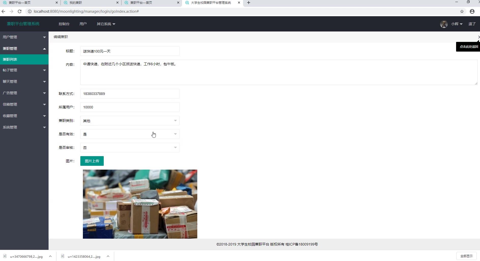Open the 兼职类别 dropdown showing 其他
The image size is (480, 261).
click(x=130, y=121)
